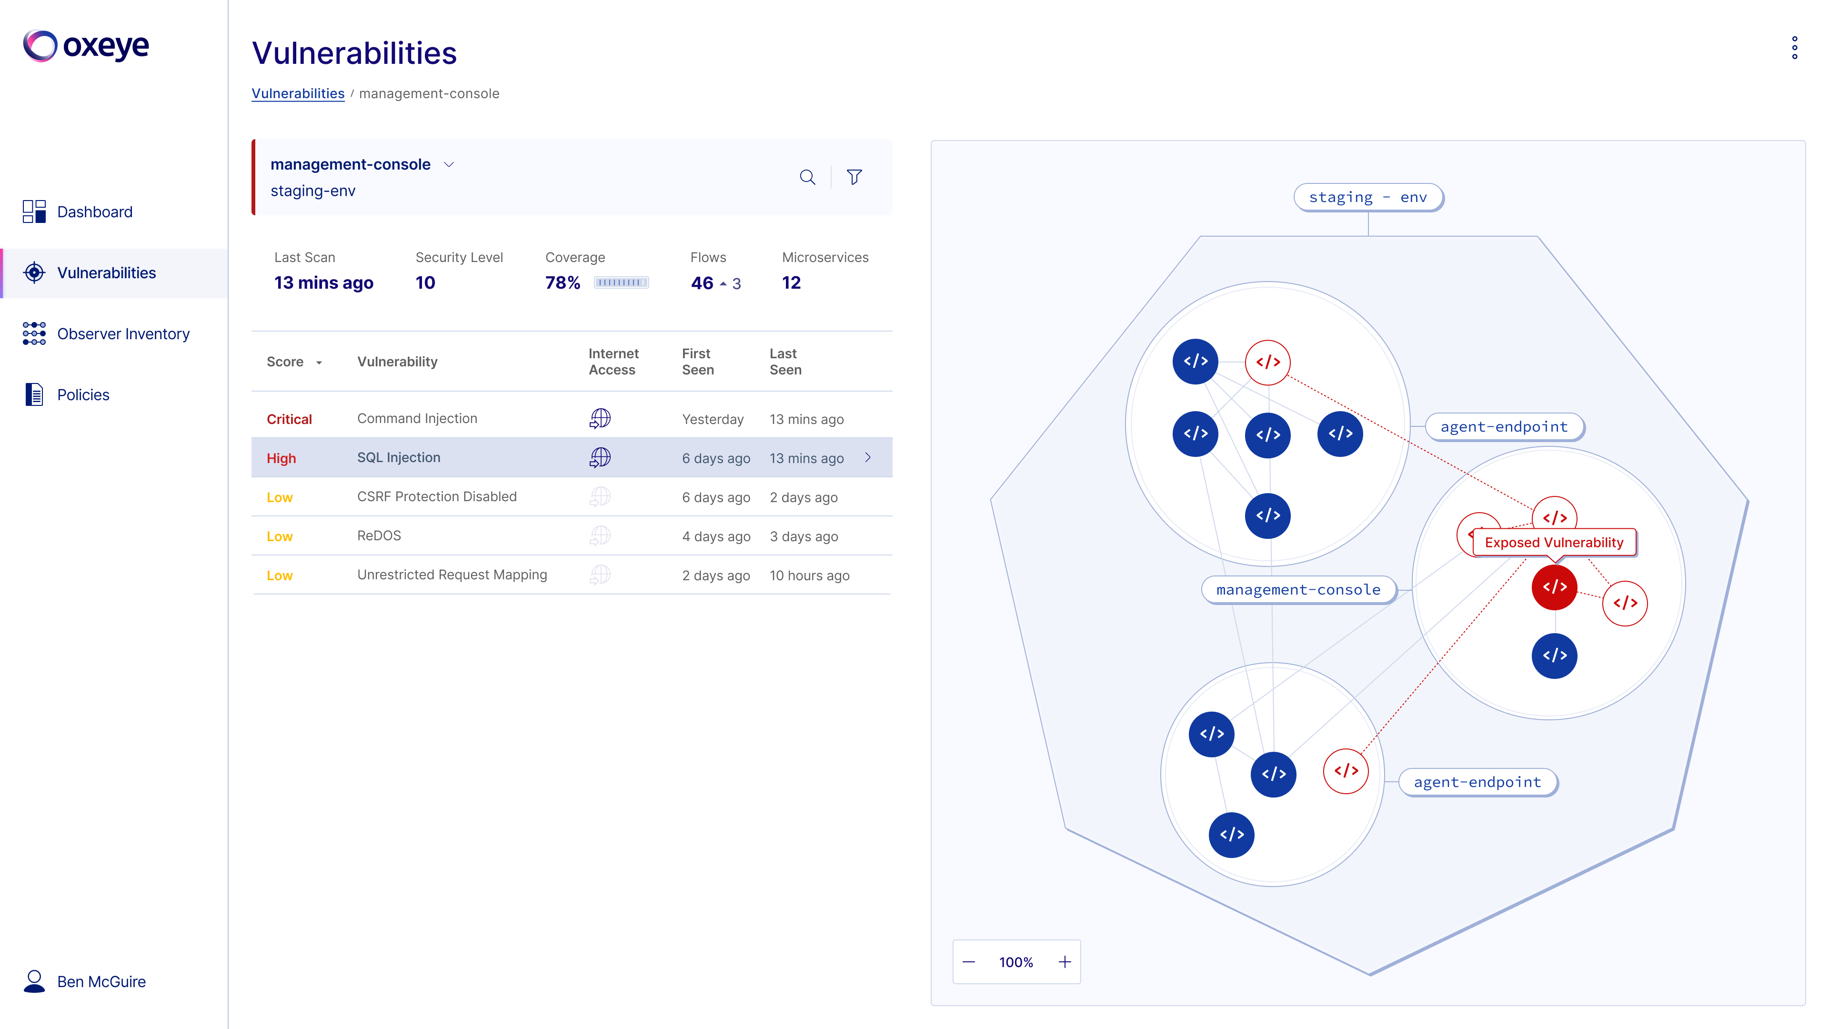Click the Vulnerabilities breadcrumb link

298,94
